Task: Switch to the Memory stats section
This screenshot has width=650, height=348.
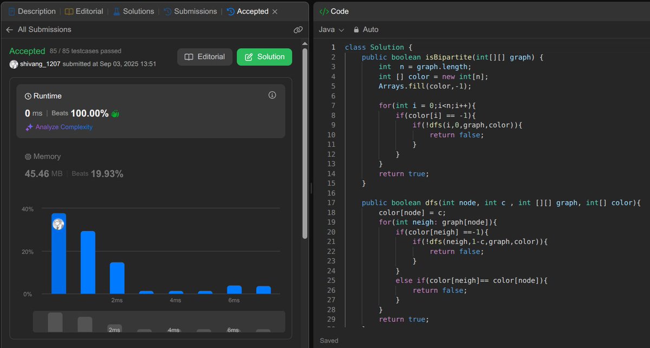Action: tap(43, 156)
